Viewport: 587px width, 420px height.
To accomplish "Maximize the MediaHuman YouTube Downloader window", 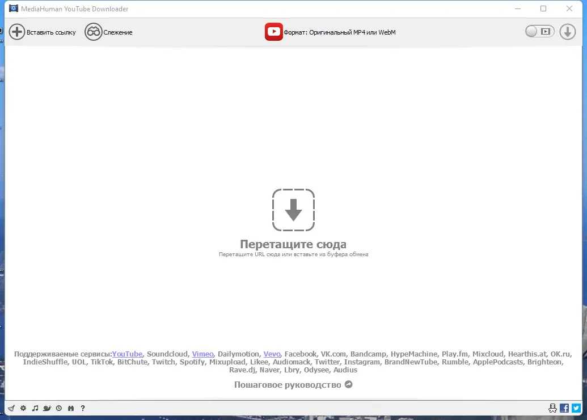I will [x=543, y=9].
